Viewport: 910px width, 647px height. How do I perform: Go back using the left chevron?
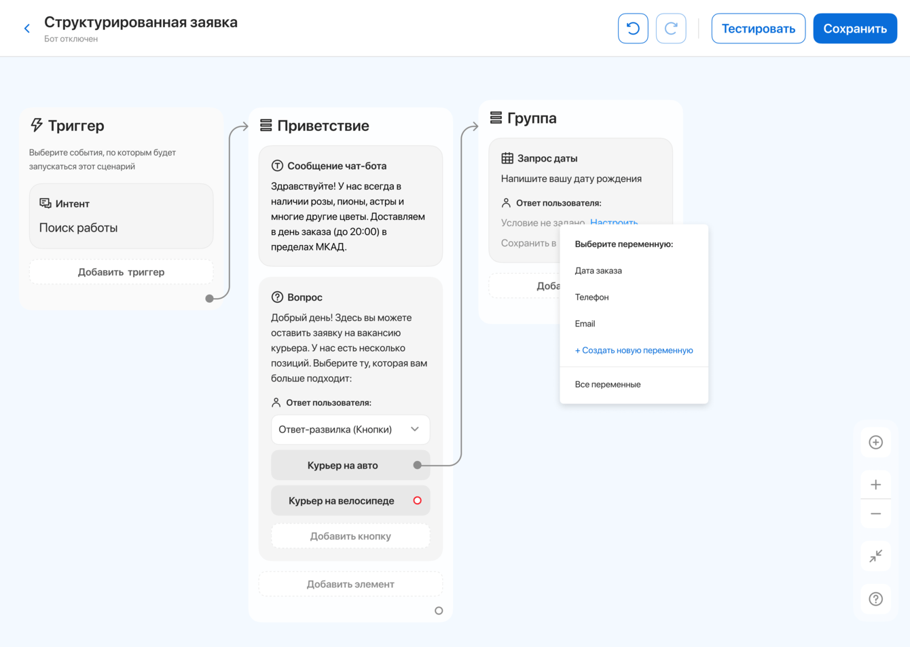tap(27, 29)
